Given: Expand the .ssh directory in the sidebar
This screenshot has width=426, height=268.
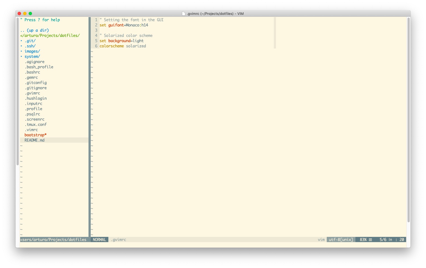Looking at the screenshot, I should tap(30, 46).
